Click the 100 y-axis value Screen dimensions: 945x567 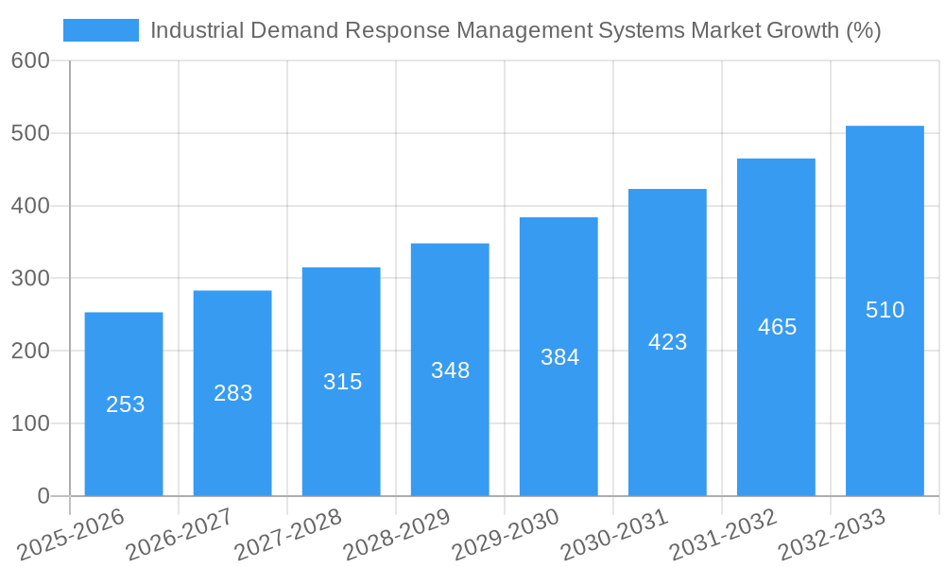click(31, 423)
